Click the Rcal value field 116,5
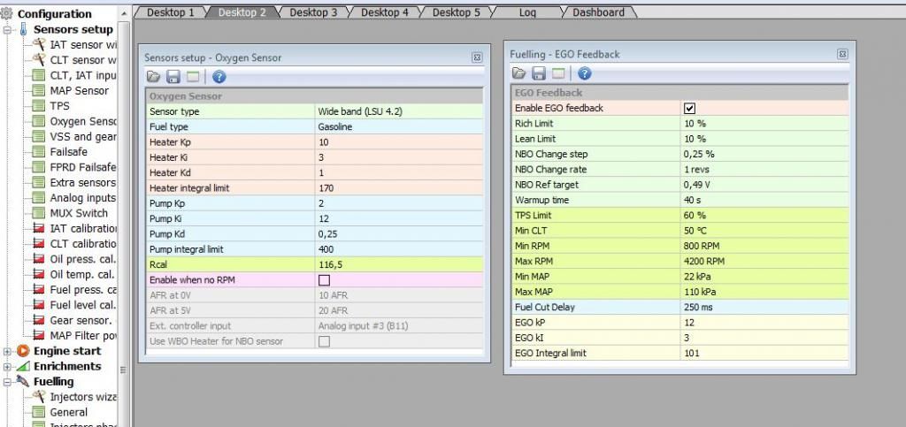Image resolution: width=906 pixels, height=427 pixels. [398, 264]
